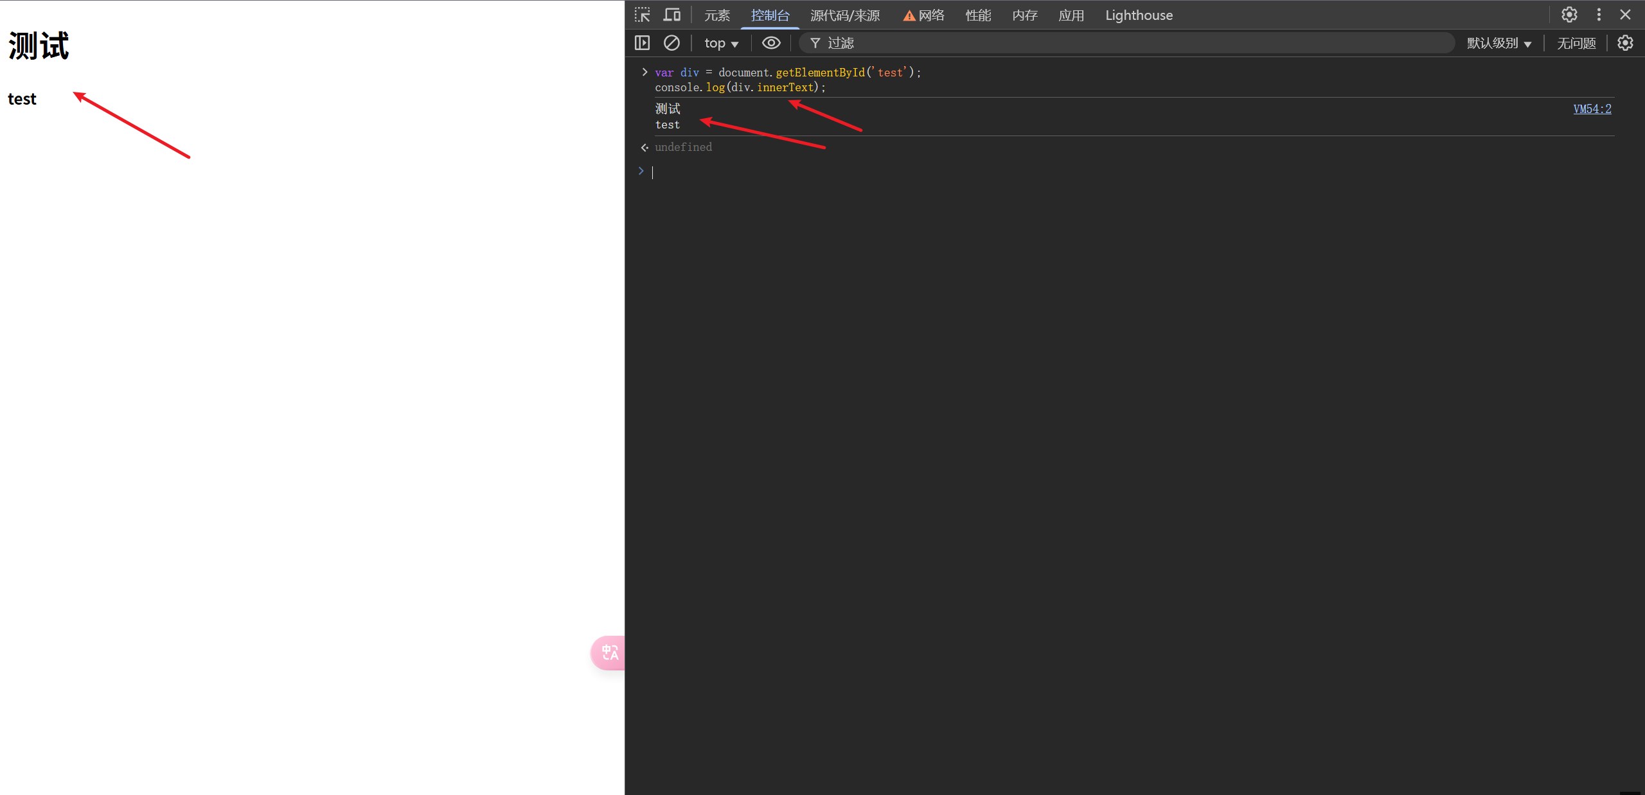The image size is (1645, 795).
Task: Click the 无问题 issues button
Action: click(x=1576, y=43)
